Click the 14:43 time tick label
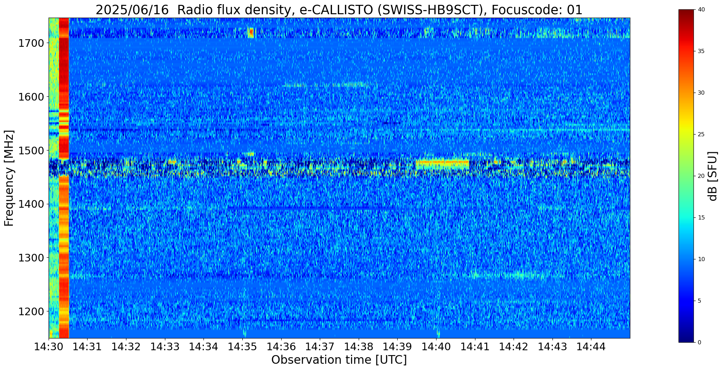Image resolution: width=723 pixels, height=370 pixels. [552, 347]
